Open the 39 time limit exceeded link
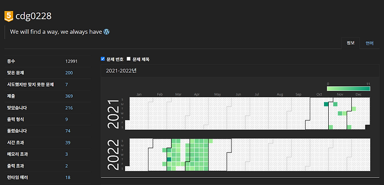384x185 pixels. 68,143
